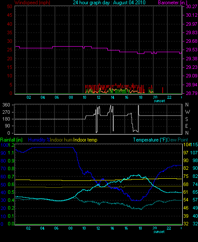Select barometer scale value 28.79
Viewport: 198px width, 242px height.
[192, 93]
